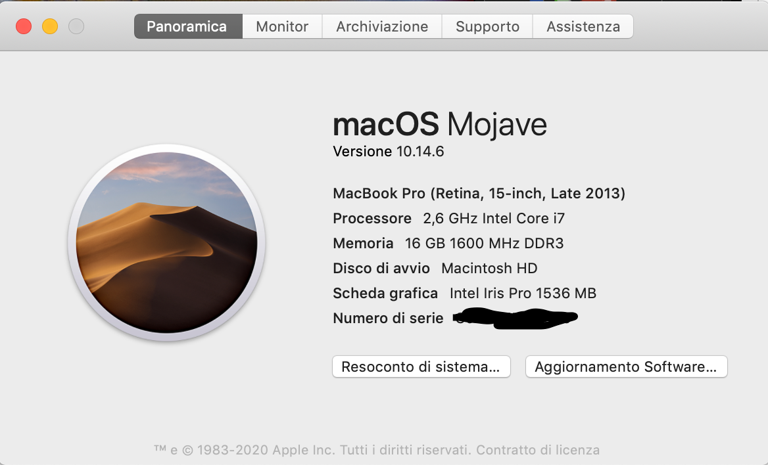Minimize the window with the yellow button
768x465 pixels.
pyautogui.click(x=50, y=27)
